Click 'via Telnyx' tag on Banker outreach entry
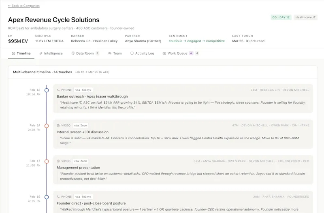This screenshot has height=213, width=324. tap(83, 90)
